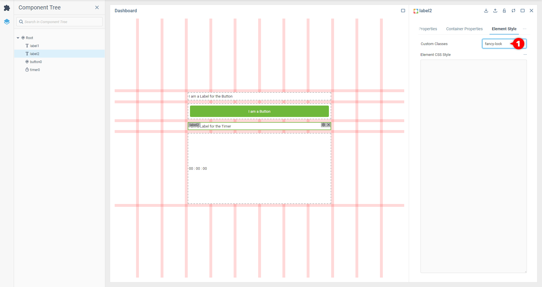Screen dimensions: 542x287
Task: Click the green 'I am a Button' button
Action: [259, 111]
